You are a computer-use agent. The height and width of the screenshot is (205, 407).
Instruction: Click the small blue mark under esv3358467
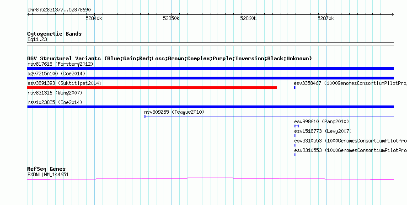tap(295, 88)
